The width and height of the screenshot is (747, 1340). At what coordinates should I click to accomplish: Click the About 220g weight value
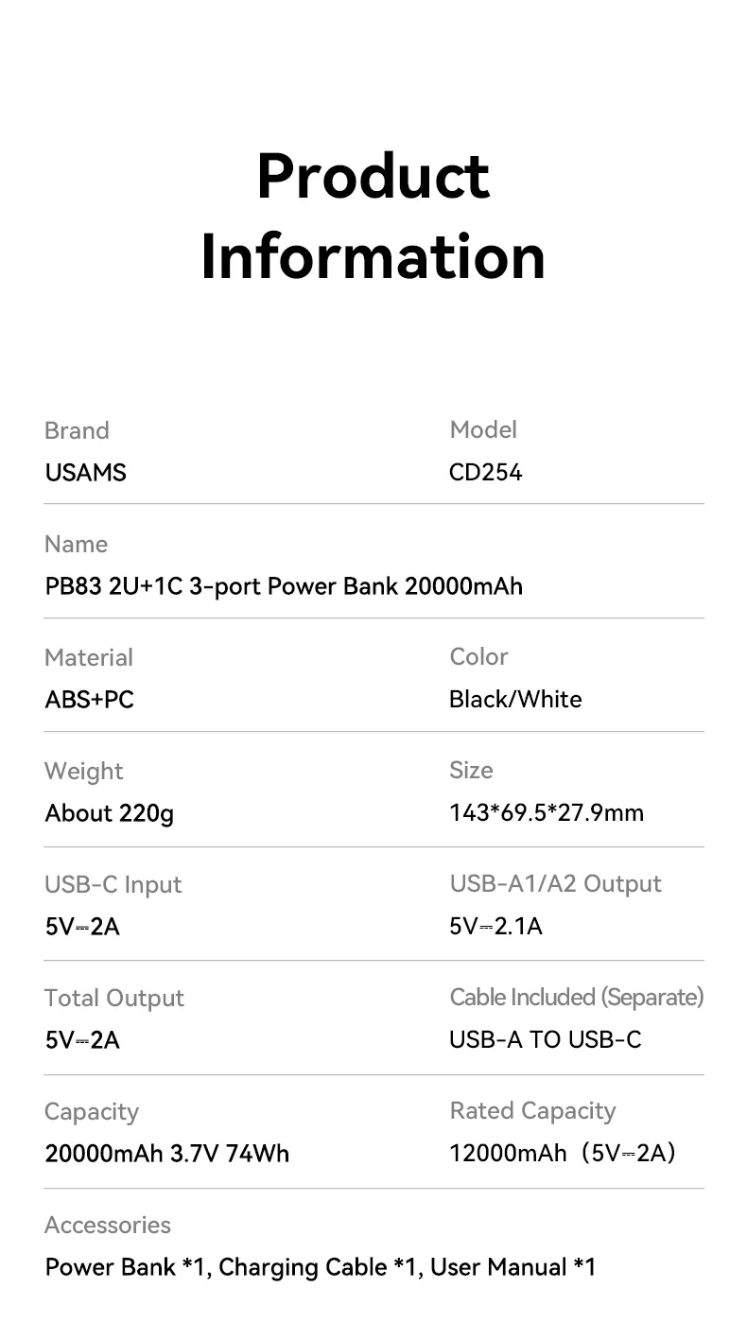110,813
